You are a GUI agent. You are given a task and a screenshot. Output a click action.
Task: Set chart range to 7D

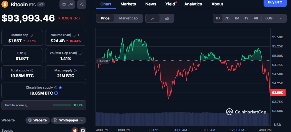click(x=227, y=18)
